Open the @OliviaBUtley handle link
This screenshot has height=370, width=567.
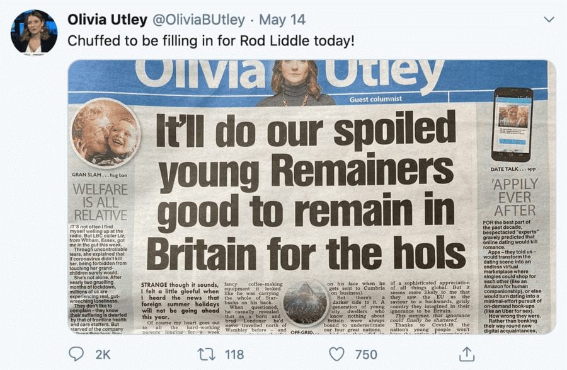[x=195, y=20]
